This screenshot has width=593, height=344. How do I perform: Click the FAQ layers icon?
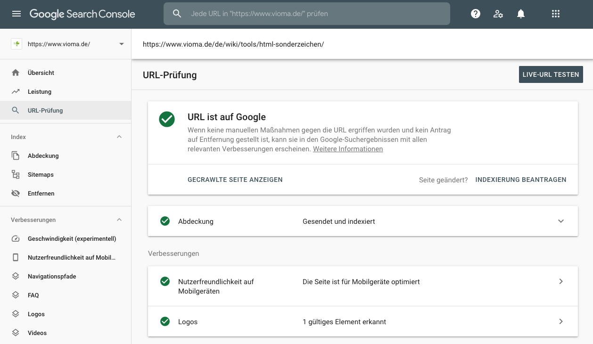point(16,295)
